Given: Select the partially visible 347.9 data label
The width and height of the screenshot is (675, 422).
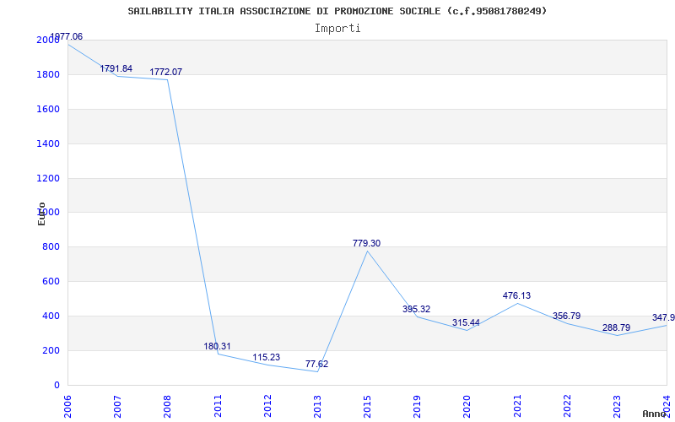Looking at the screenshot, I should [663, 318].
